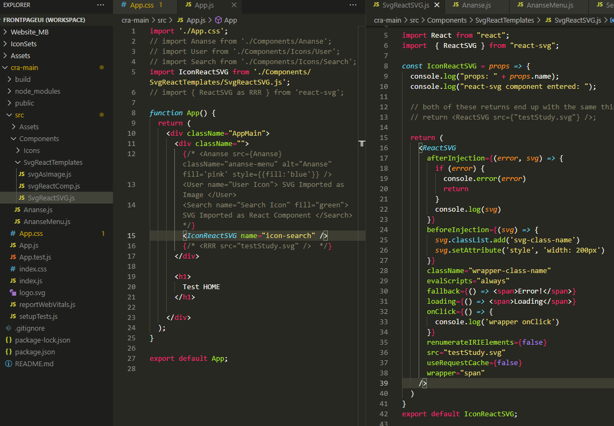Viewport: 614px width, 426px height.
Task: Select SvgReactSVG.js in explorer tree
Action: tap(57, 198)
